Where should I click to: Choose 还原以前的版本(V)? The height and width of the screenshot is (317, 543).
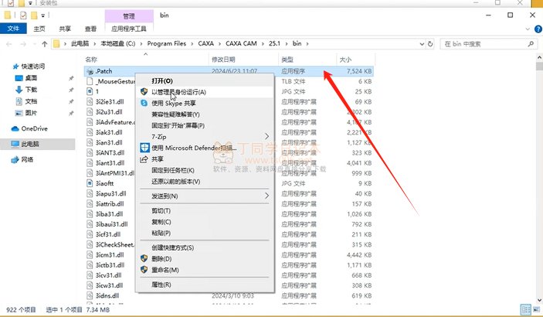click(x=175, y=182)
